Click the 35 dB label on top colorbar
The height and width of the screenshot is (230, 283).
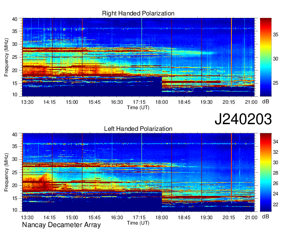pyautogui.click(x=276, y=35)
